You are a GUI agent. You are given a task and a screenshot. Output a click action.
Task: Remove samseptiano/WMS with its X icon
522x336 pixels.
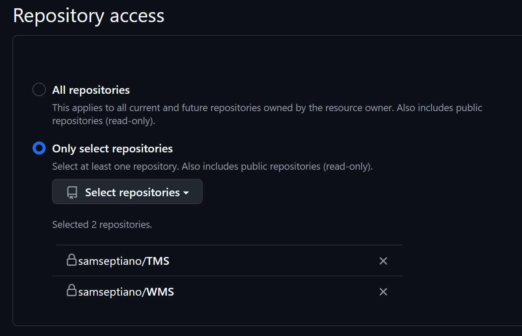(x=383, y=292)
